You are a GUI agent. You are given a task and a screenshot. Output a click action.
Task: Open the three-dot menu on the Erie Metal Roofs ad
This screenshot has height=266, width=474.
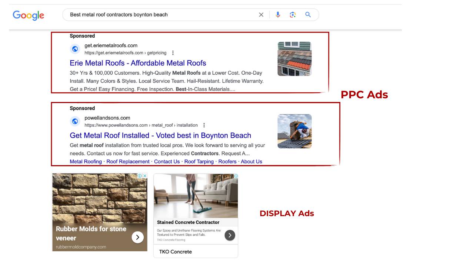tap(173, 53)
